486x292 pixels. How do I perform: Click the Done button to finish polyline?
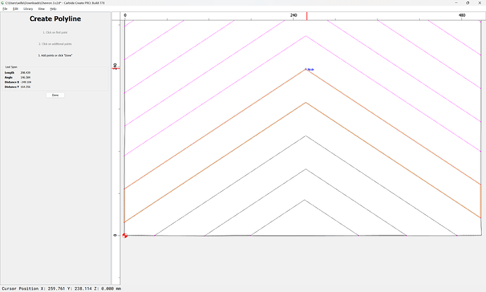coord(55,95)
